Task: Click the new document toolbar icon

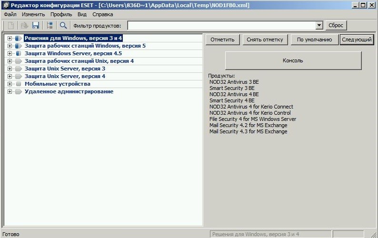Action: click(x=11, y=25)
